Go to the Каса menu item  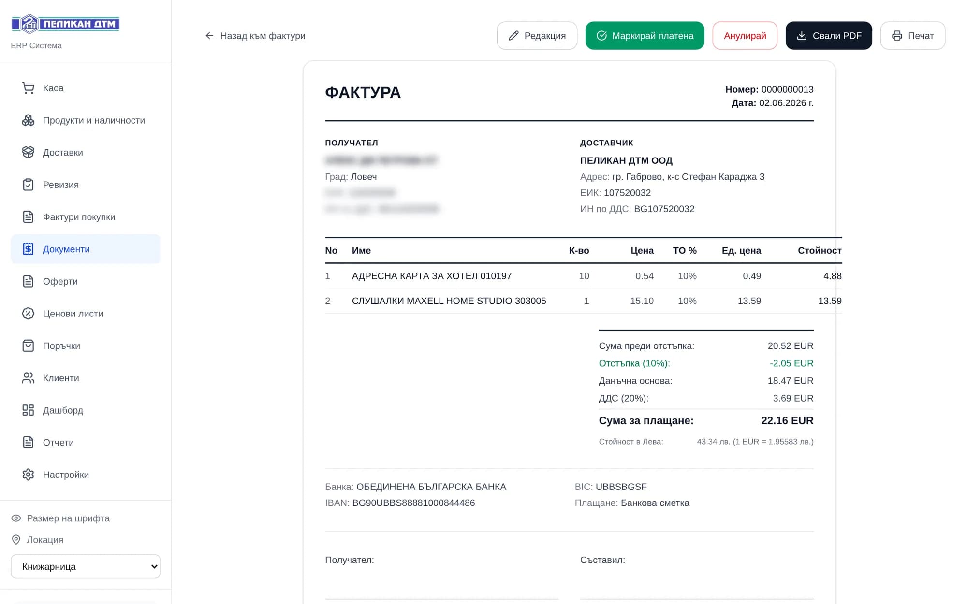(86, 88)
